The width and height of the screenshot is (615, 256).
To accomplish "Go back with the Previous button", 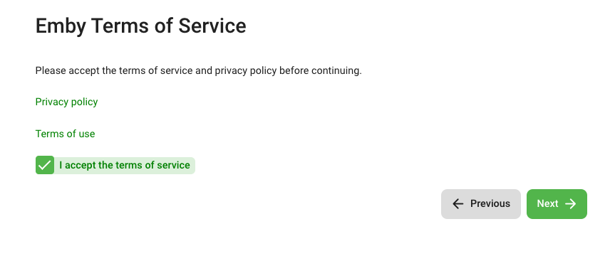I will coord(481,204).
